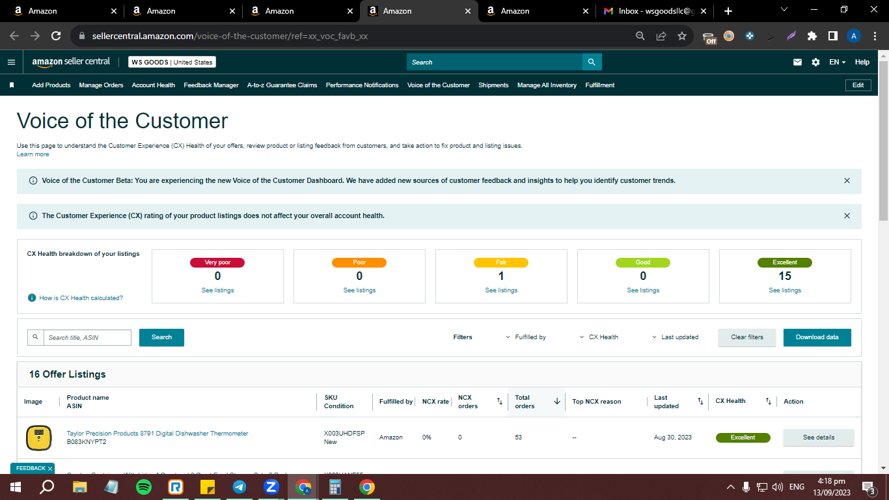Close the Feedback tab widget
This screenshot has width=889, height=500.
click(50, 469)
